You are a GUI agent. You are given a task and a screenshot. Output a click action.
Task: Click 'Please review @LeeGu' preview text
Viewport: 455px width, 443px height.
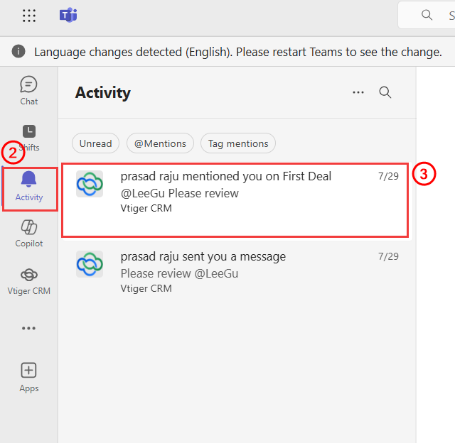179,273
